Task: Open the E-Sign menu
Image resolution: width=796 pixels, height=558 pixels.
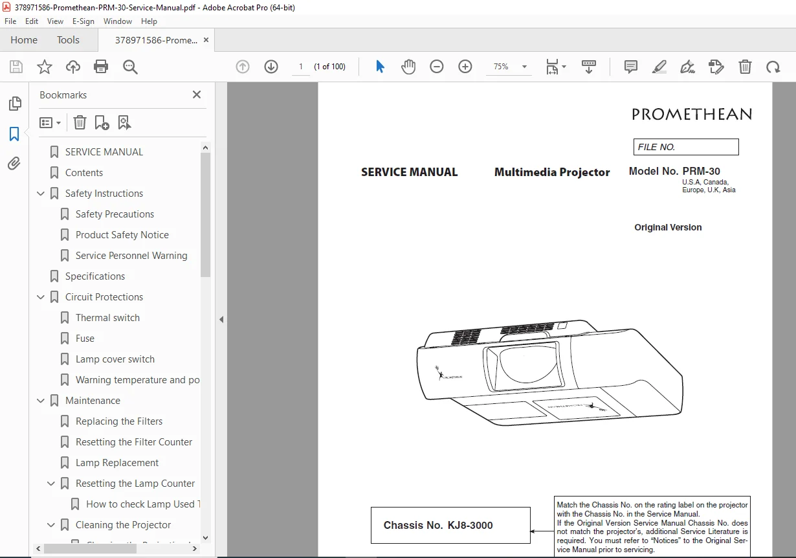Action: click(x=83, y=21)
